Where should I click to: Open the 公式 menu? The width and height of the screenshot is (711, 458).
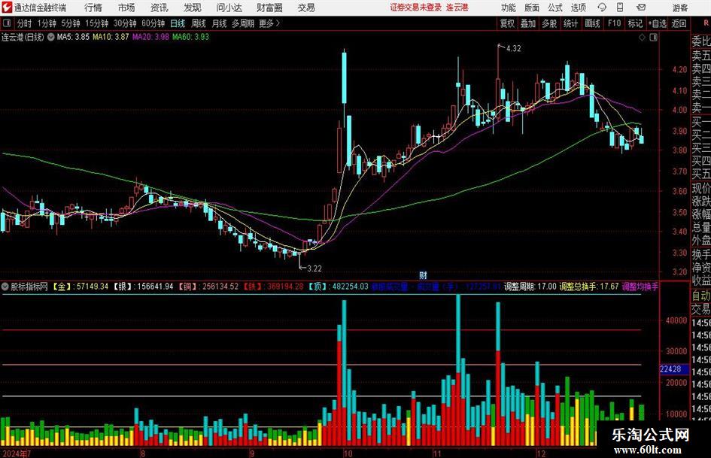coord(555,8)
